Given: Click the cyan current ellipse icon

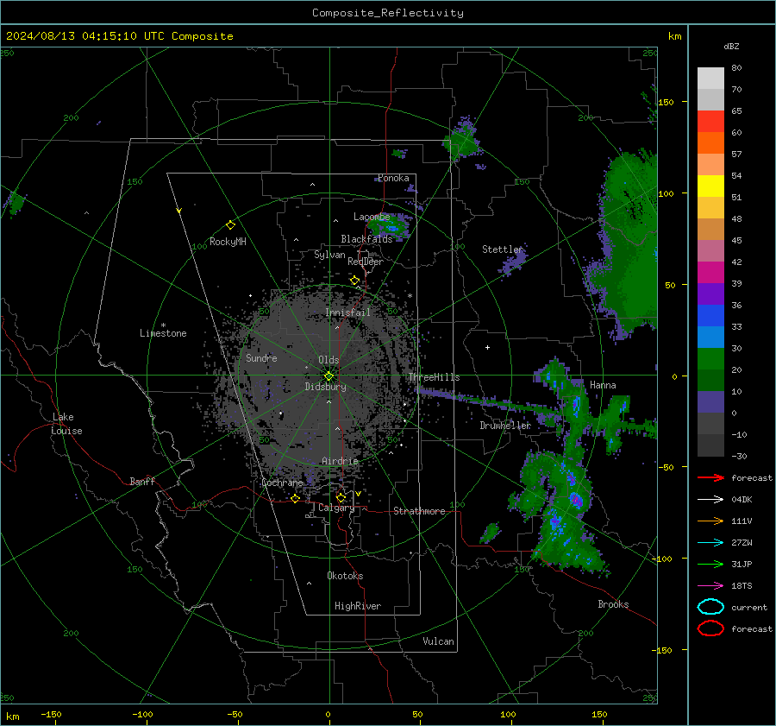Looking at the screenshot, I should point(710,607).
